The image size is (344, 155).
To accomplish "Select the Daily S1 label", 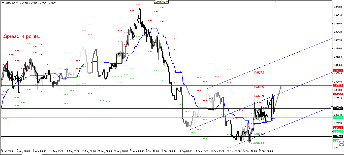I will (259, 119).
